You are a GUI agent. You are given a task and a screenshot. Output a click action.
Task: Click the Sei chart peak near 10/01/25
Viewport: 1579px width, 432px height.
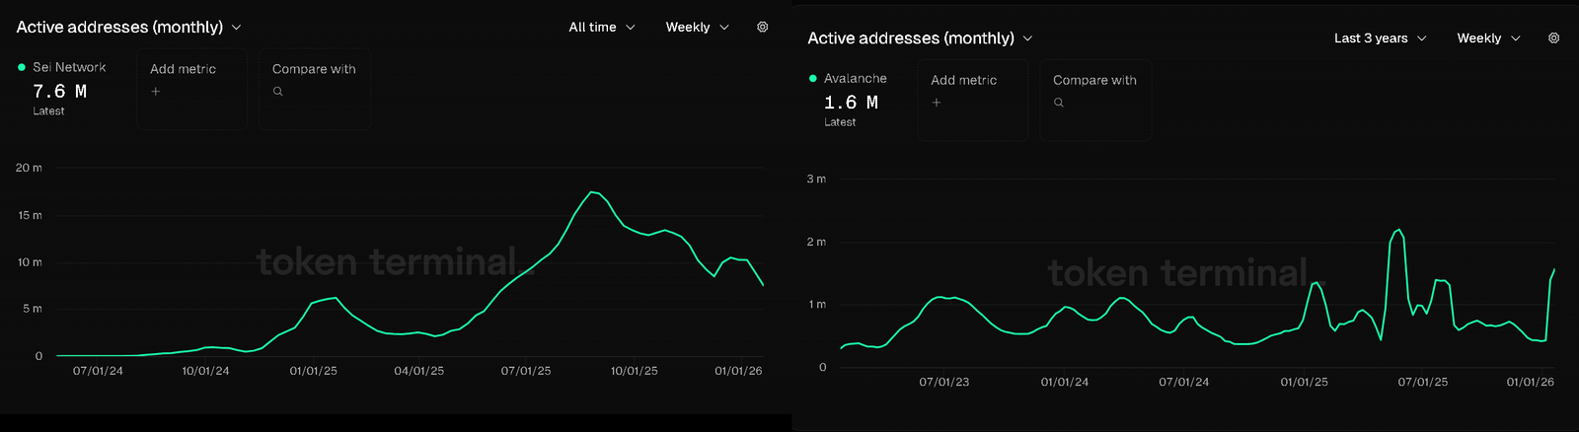pyautogui.click(x=592, y=192)
